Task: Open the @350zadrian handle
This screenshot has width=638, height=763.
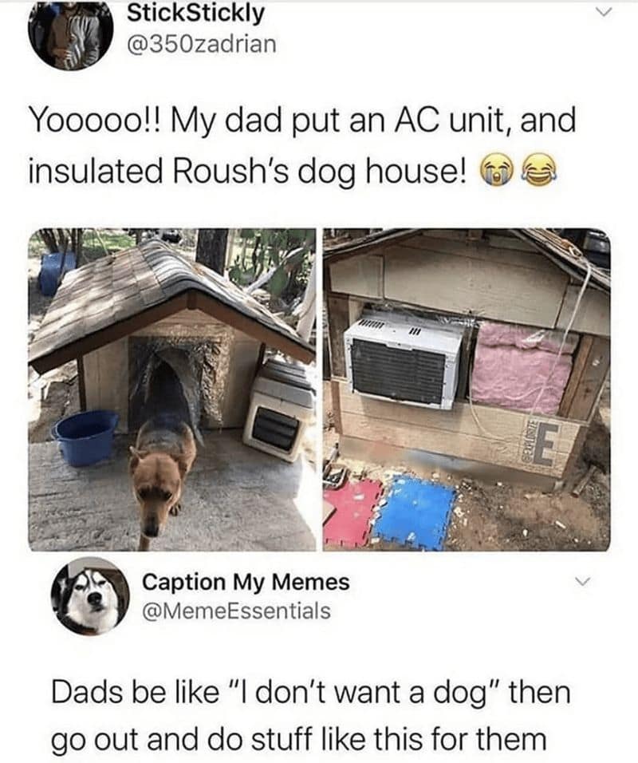Action: tap(201, 45)
